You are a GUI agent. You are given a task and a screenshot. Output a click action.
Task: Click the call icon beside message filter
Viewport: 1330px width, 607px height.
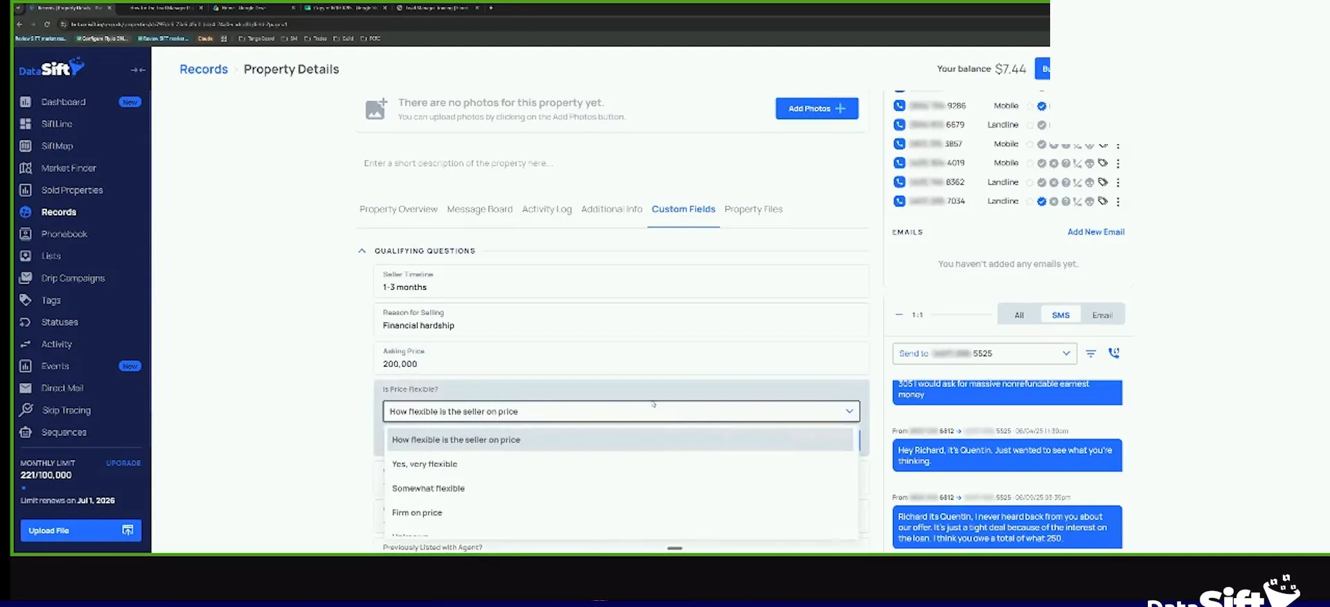pyautogui.click(x=1114, y=353)
